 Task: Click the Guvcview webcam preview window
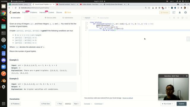point(173,87)
